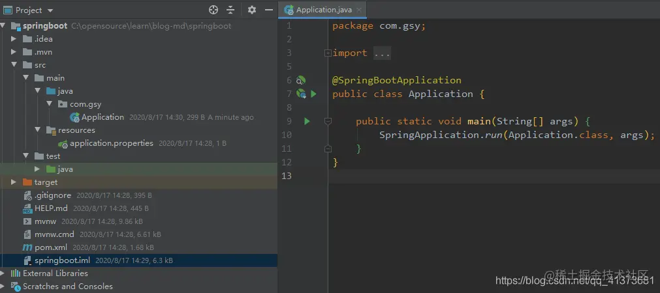
Task: Click the .gitignore file icon
Action: coord(27,195)
